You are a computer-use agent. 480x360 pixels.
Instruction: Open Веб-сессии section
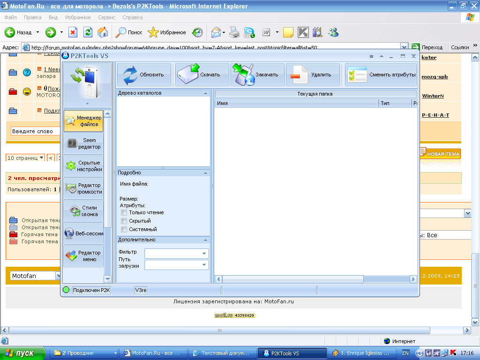coord(83,233)
